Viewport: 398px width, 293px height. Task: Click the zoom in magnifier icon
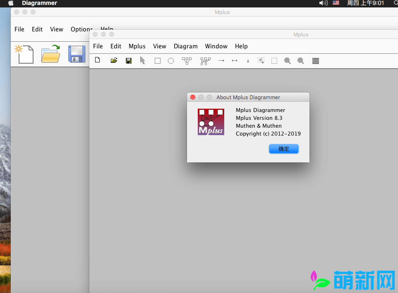click(288, 61)
